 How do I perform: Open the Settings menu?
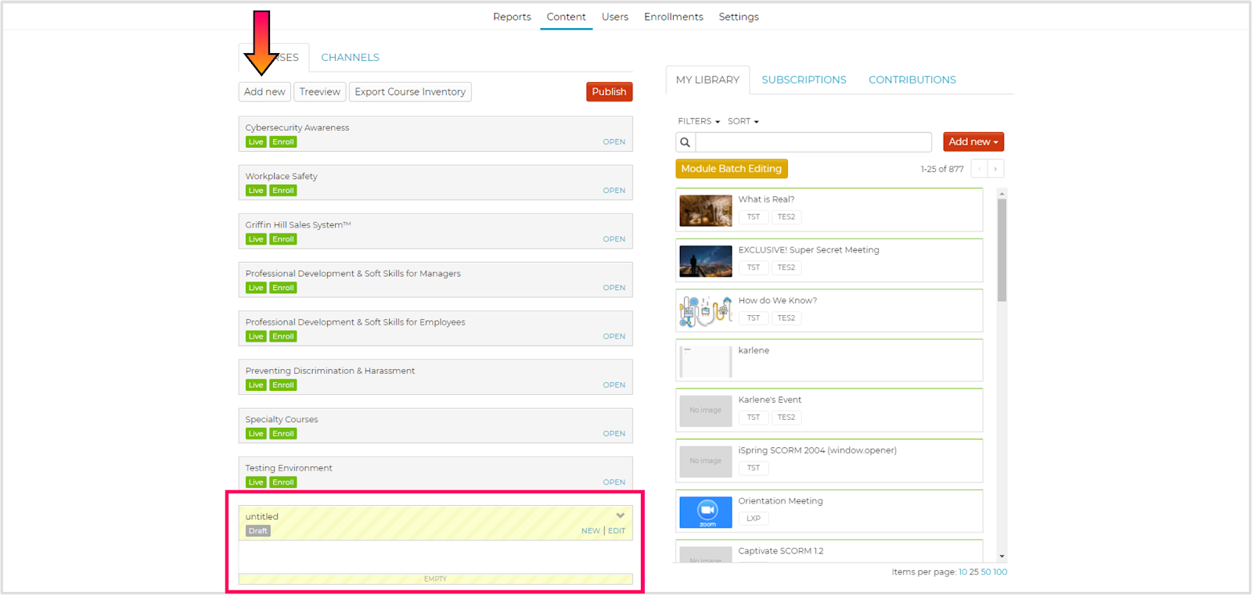tap(739, 16)
